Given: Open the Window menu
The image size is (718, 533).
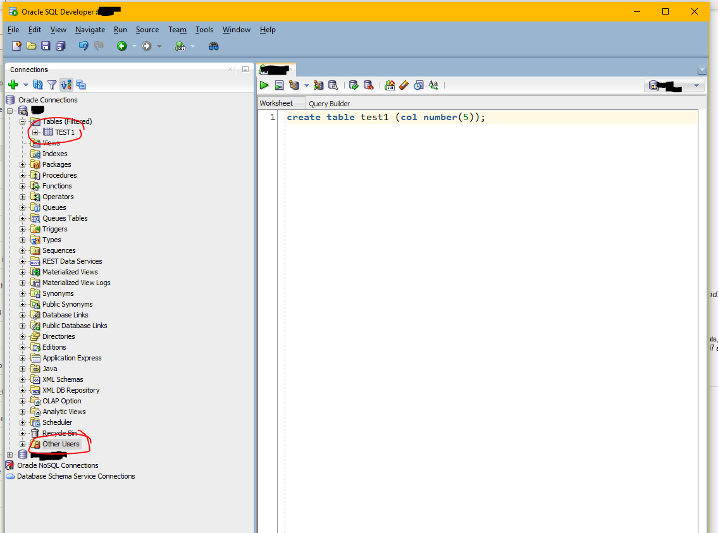Looking at the screenshot, I should tap(237, 30).
